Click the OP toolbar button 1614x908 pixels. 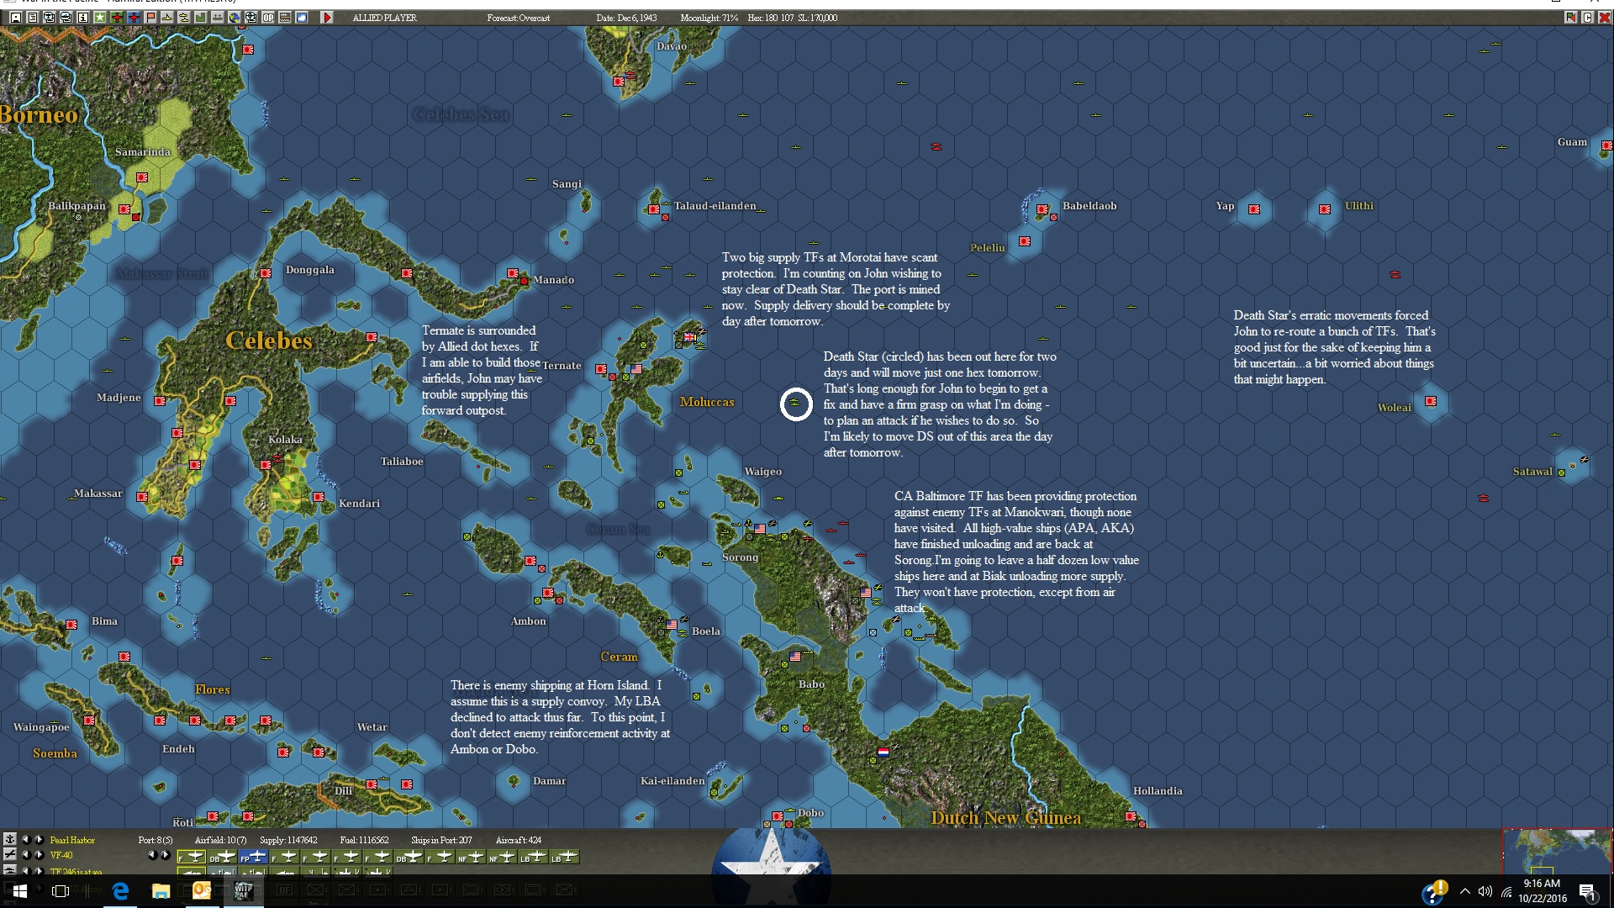tap(267, 17)
